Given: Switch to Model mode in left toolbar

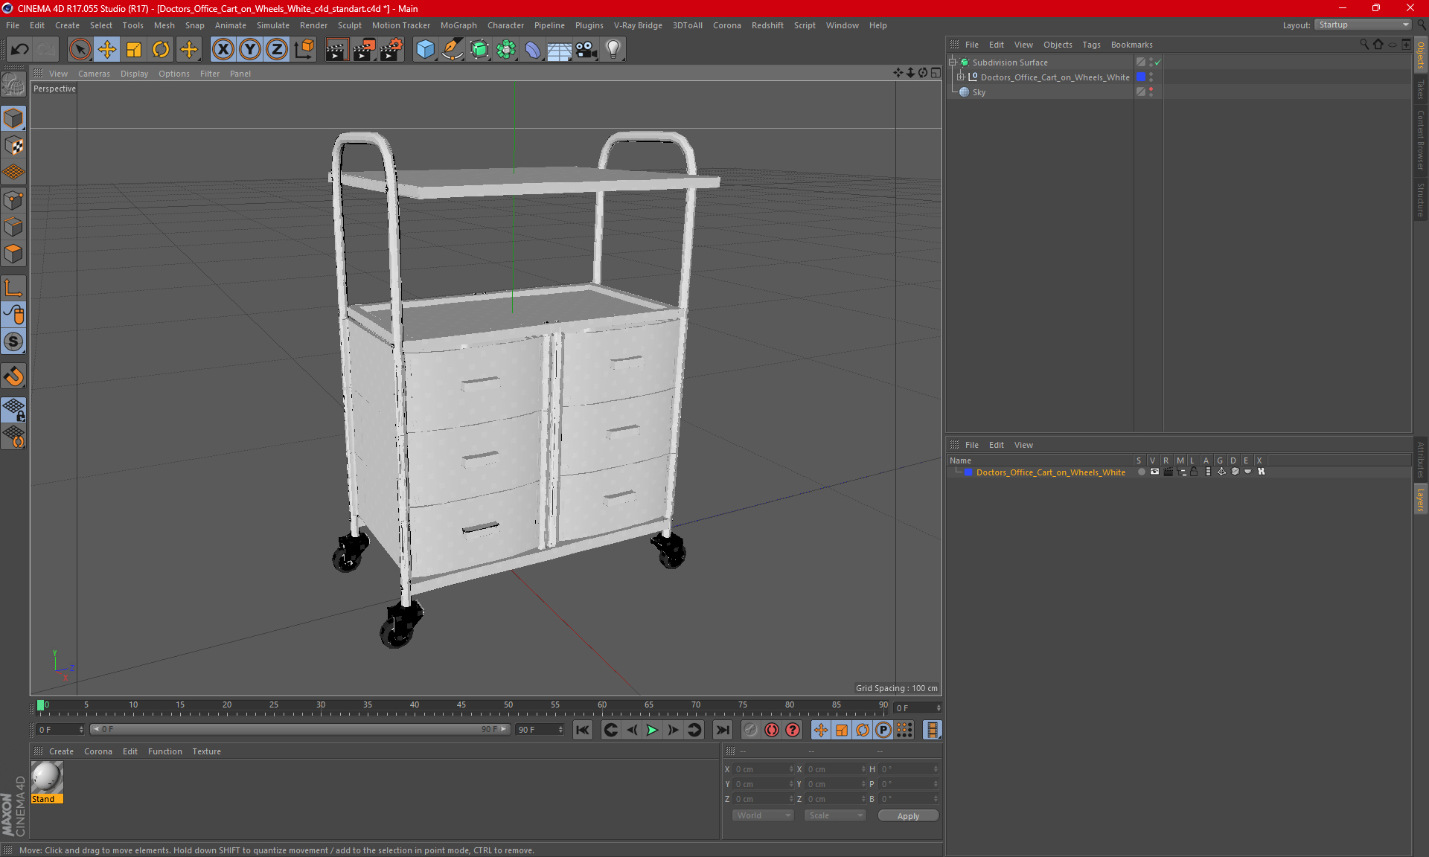Looking at the screenshot, I should [13, 118].
